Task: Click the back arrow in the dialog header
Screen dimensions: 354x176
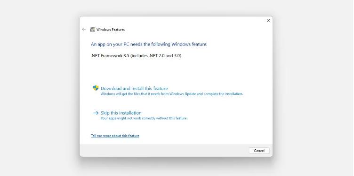Action: [84, 30]
